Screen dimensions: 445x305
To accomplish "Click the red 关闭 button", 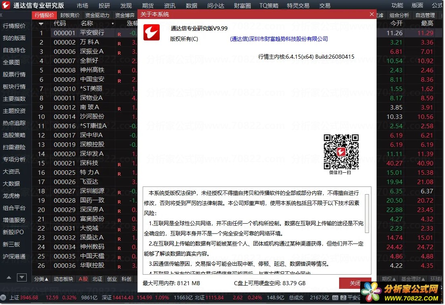I will coord(355,283).
